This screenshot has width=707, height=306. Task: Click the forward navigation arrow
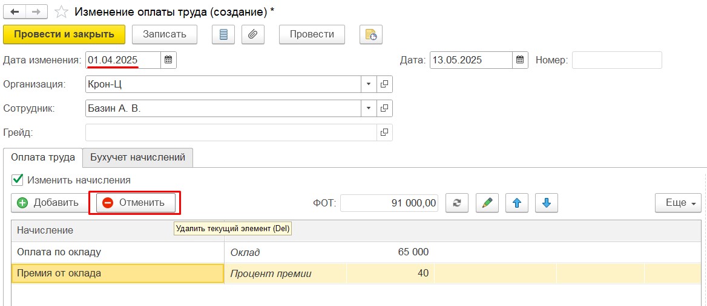point(36,12)
